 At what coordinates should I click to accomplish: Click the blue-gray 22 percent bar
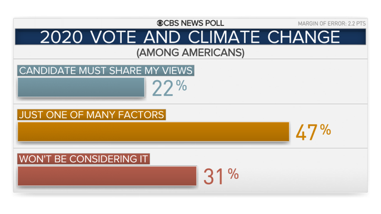point(81,87)
